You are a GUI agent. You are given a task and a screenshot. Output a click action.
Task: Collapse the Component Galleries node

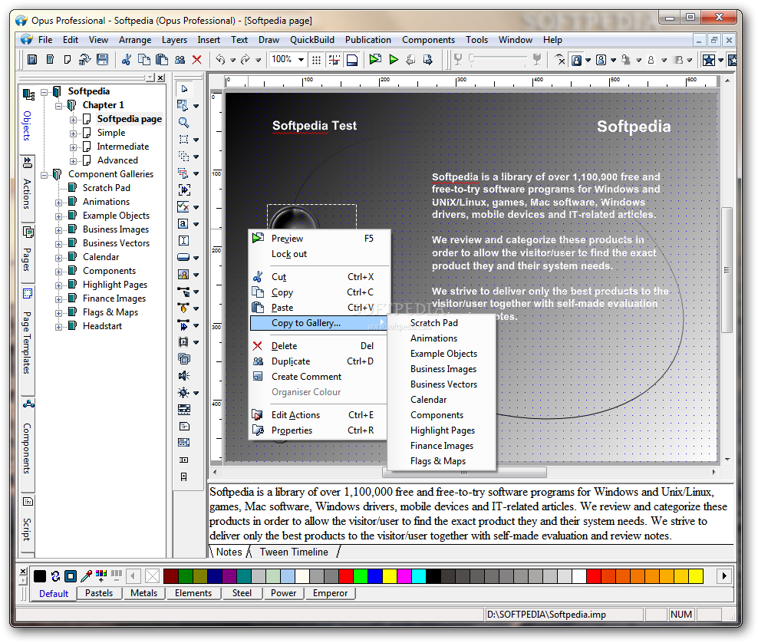coord(44,174)
